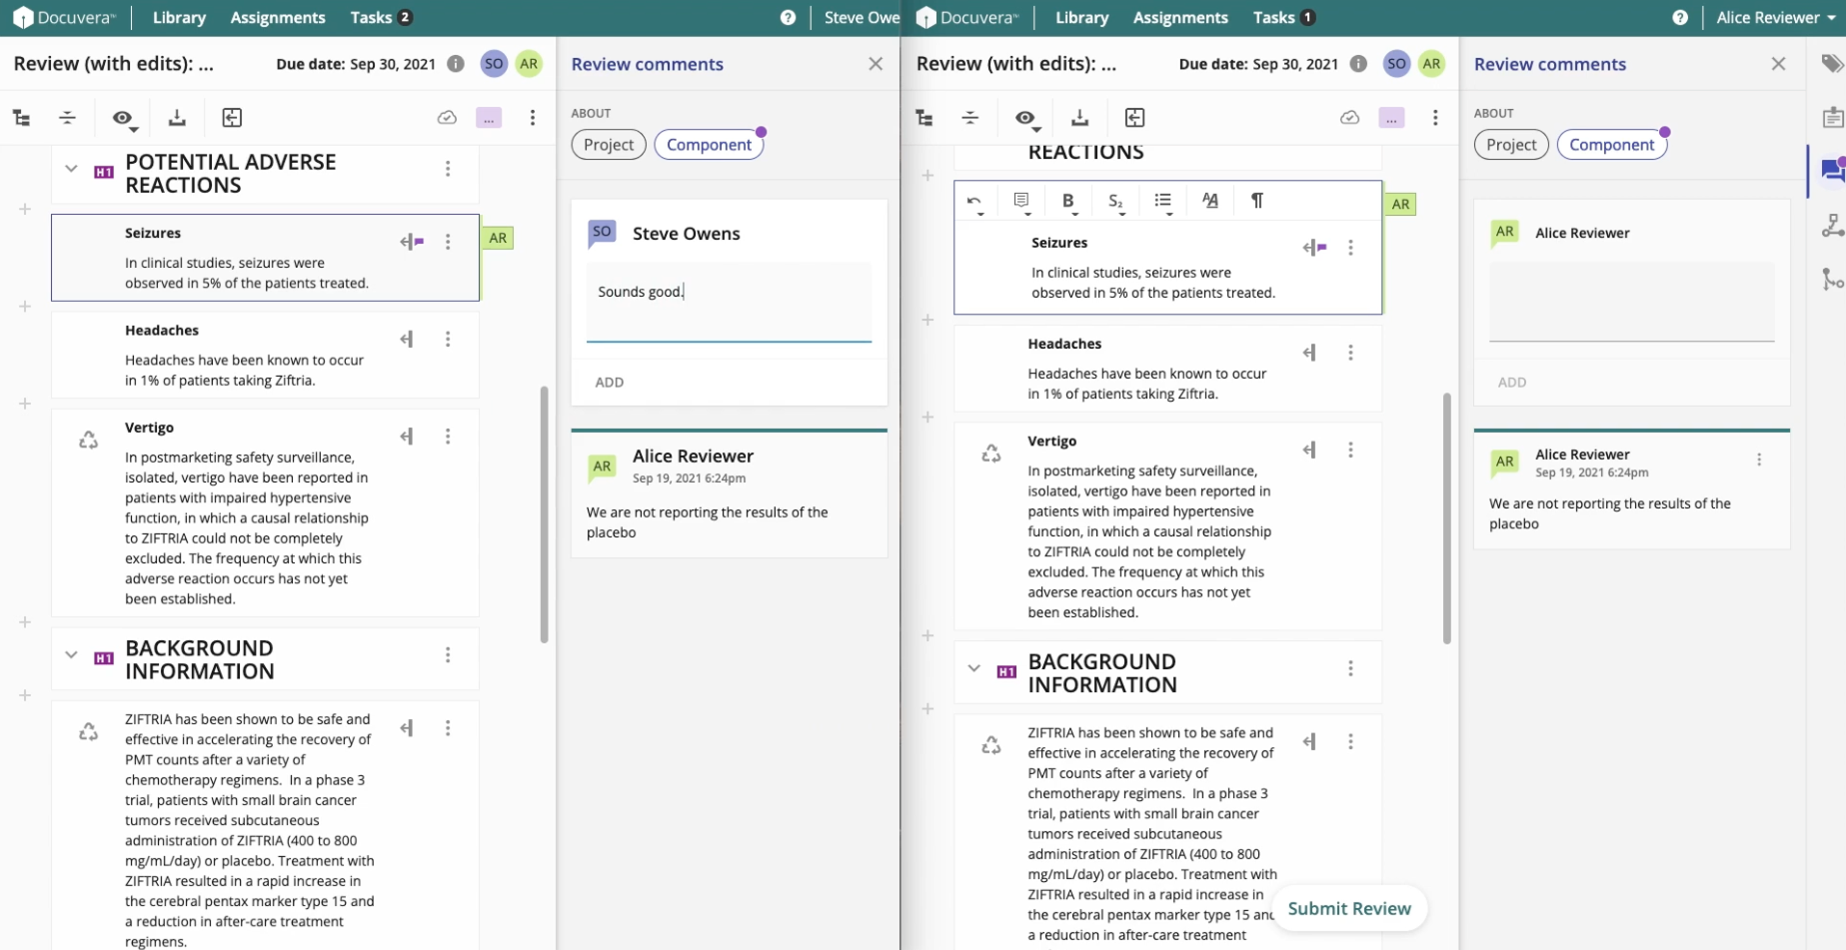Open the eye view dropdown in left window
Screen dimensions: 1846x950
[124, 119]
